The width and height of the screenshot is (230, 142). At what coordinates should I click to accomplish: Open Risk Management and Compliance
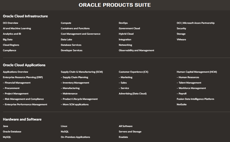coord(23,99)
